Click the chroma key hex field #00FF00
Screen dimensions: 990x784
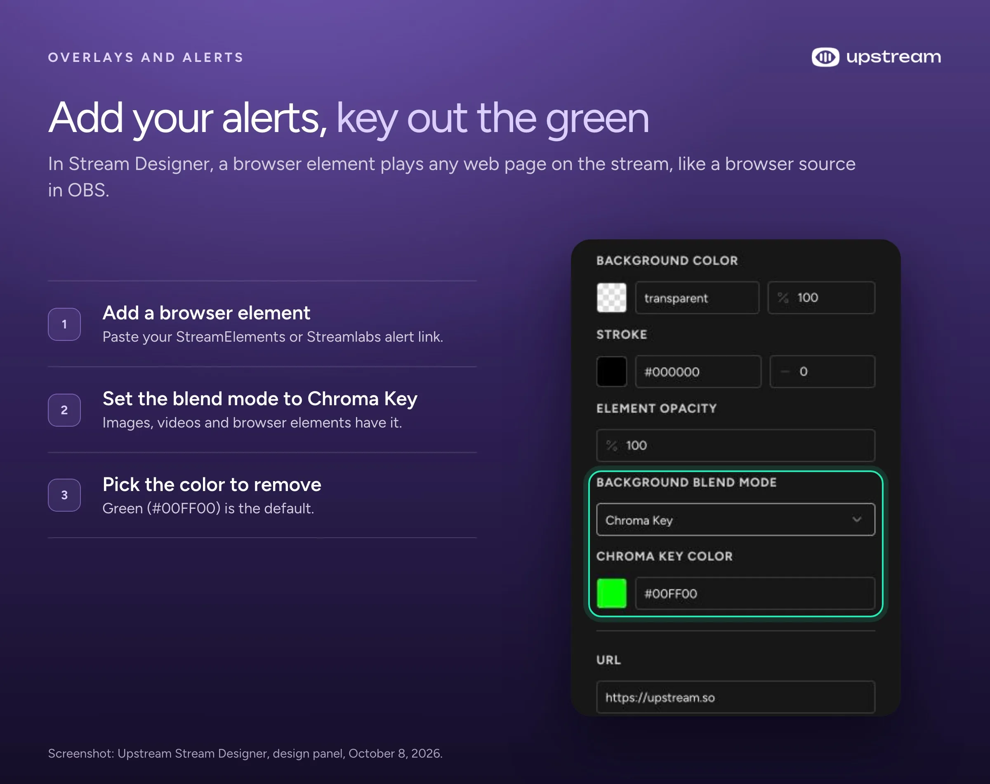[754, 593]
